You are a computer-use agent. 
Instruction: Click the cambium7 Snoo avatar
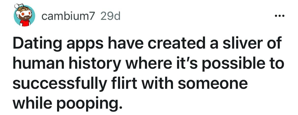(24, 15)
